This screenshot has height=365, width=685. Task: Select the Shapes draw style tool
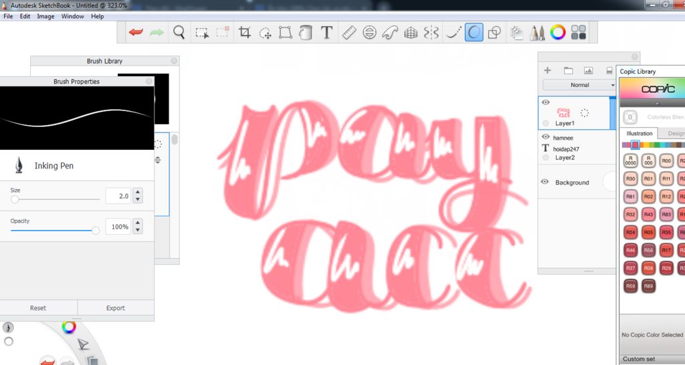coord(494,32)
